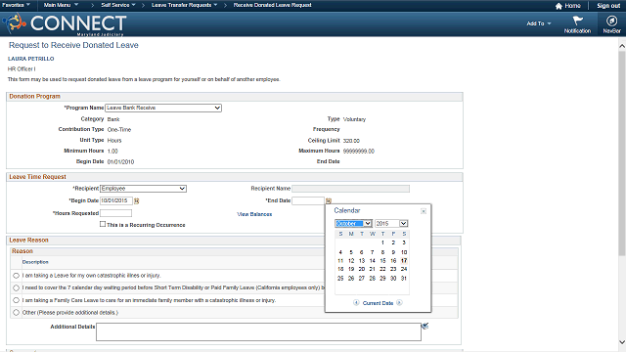Click the CONNECT Maryland Judiciary logo
Viewport: 626px width, 352px height.
coord(65,23)
